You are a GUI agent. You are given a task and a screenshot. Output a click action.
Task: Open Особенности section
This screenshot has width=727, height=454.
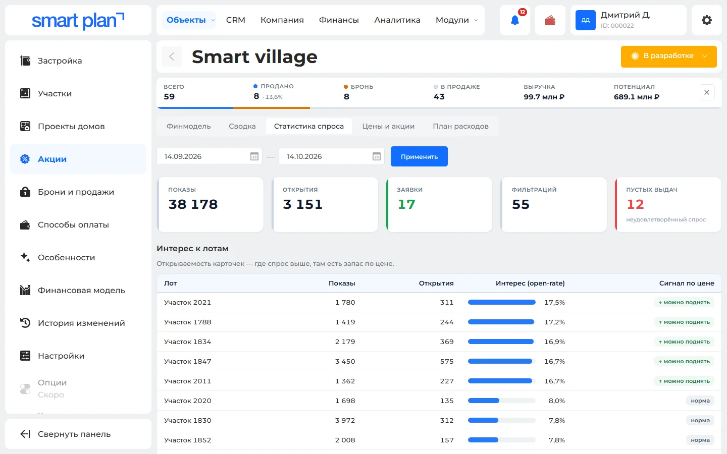[78, 257]
